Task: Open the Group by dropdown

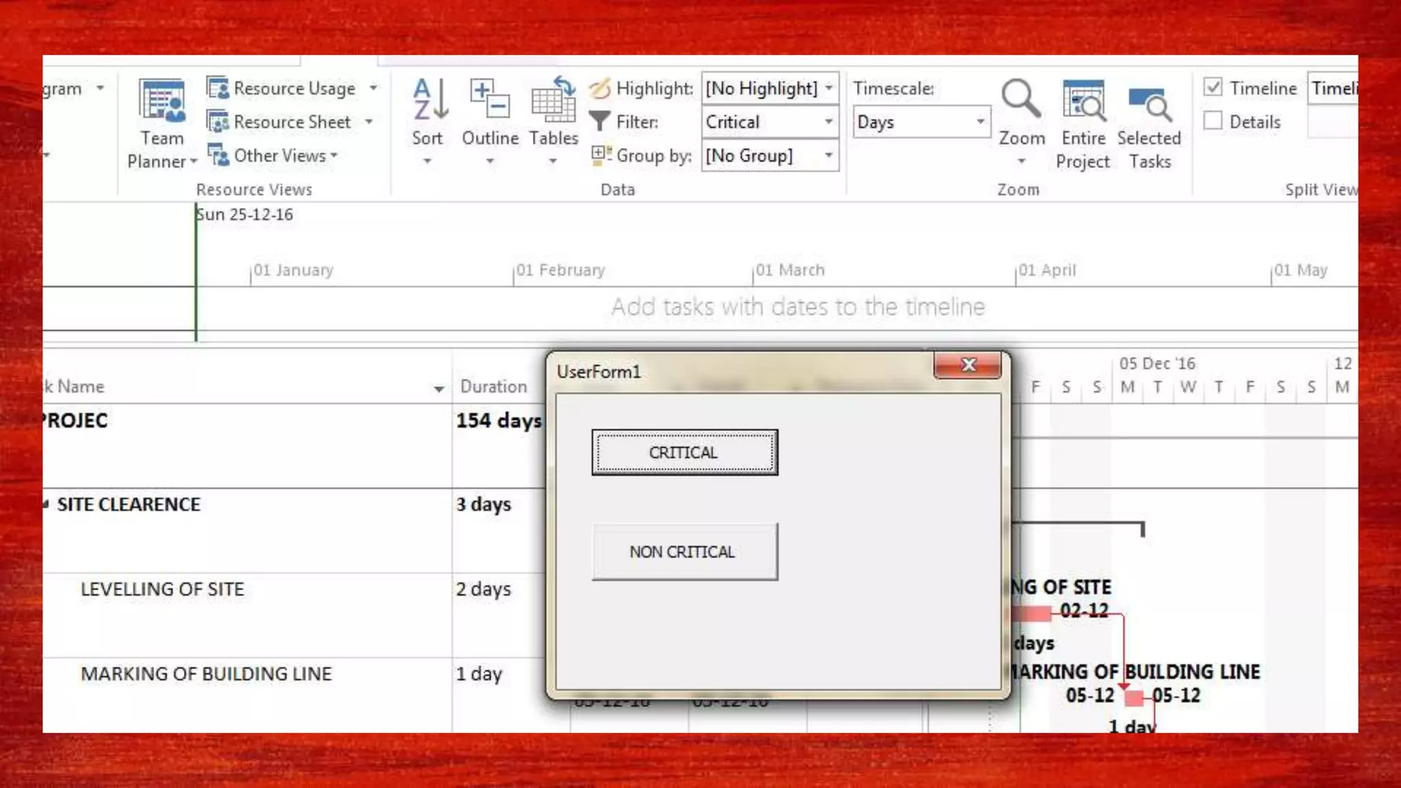Action: 828,155
